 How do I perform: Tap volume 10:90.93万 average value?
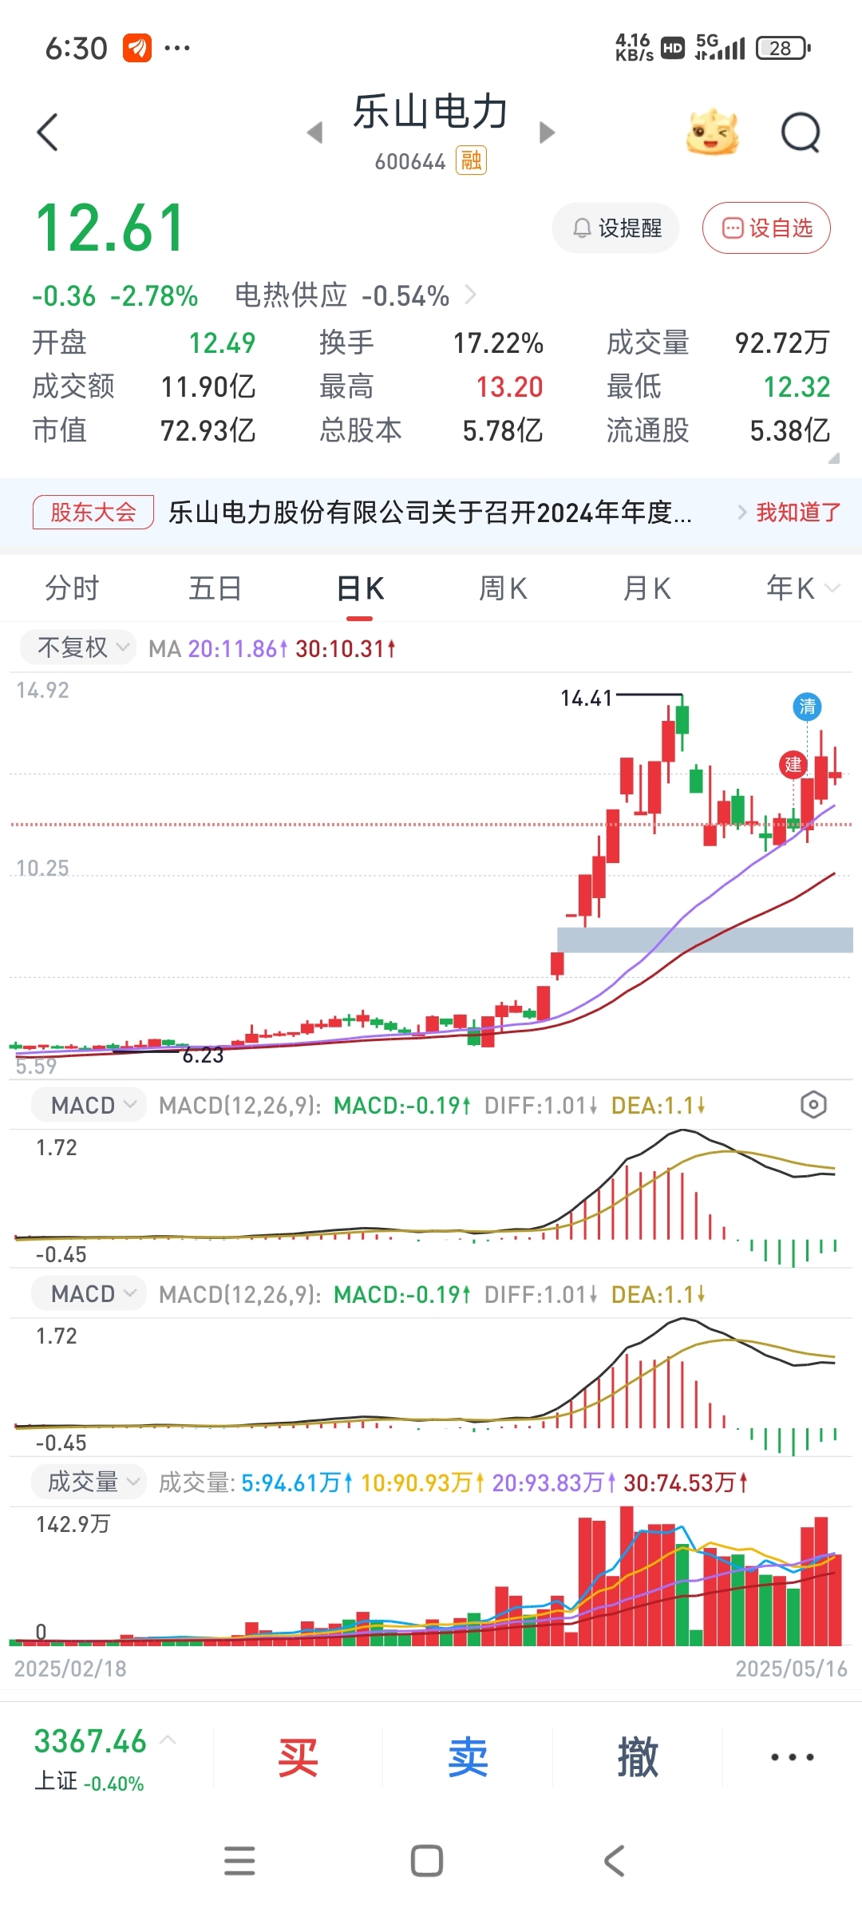[x=423, y=1483]
